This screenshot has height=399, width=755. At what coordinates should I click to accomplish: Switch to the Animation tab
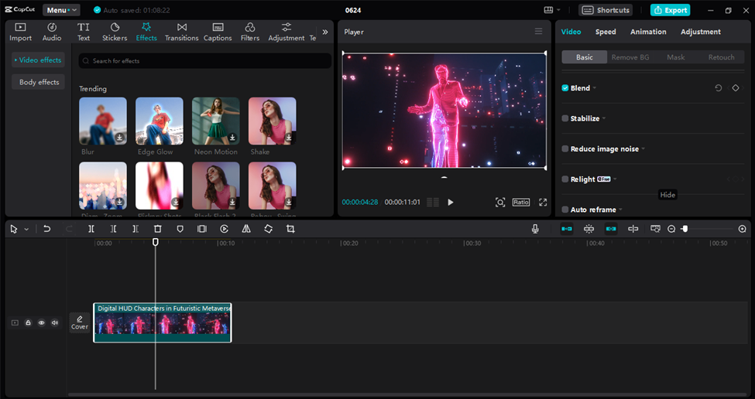tap(648, 32)
